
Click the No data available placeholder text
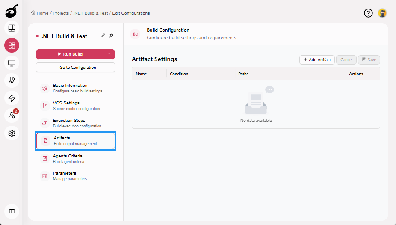click(256, 121)
